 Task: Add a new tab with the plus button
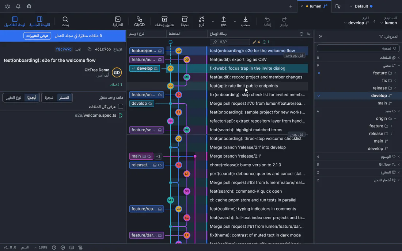click(291, 6)
